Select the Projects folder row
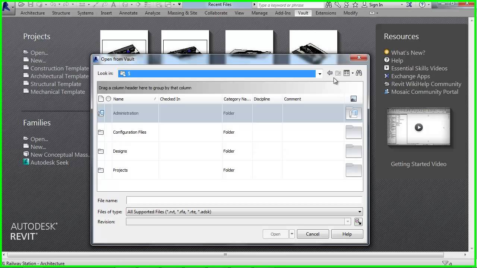Image resolution: width=477 pixels, height=268 pixels. (230, 170)
